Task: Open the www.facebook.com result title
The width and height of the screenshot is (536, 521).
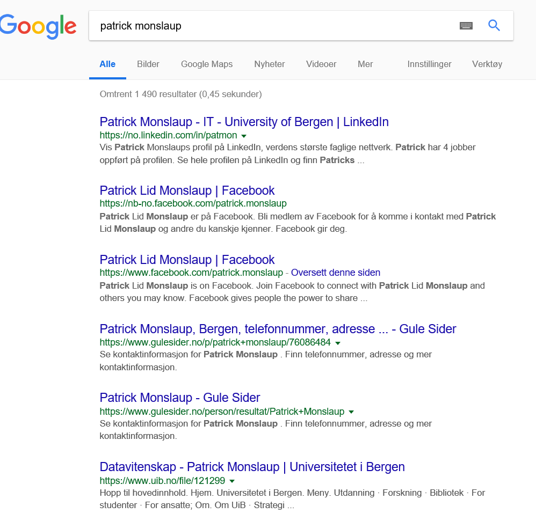Action: tap(187, 260)
